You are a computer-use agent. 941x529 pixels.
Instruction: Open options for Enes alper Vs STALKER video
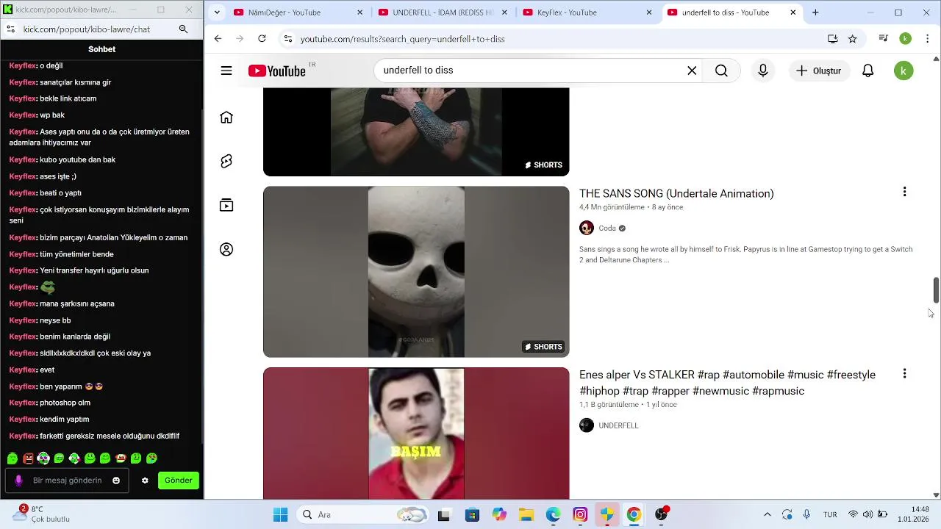tap(904, 374)
